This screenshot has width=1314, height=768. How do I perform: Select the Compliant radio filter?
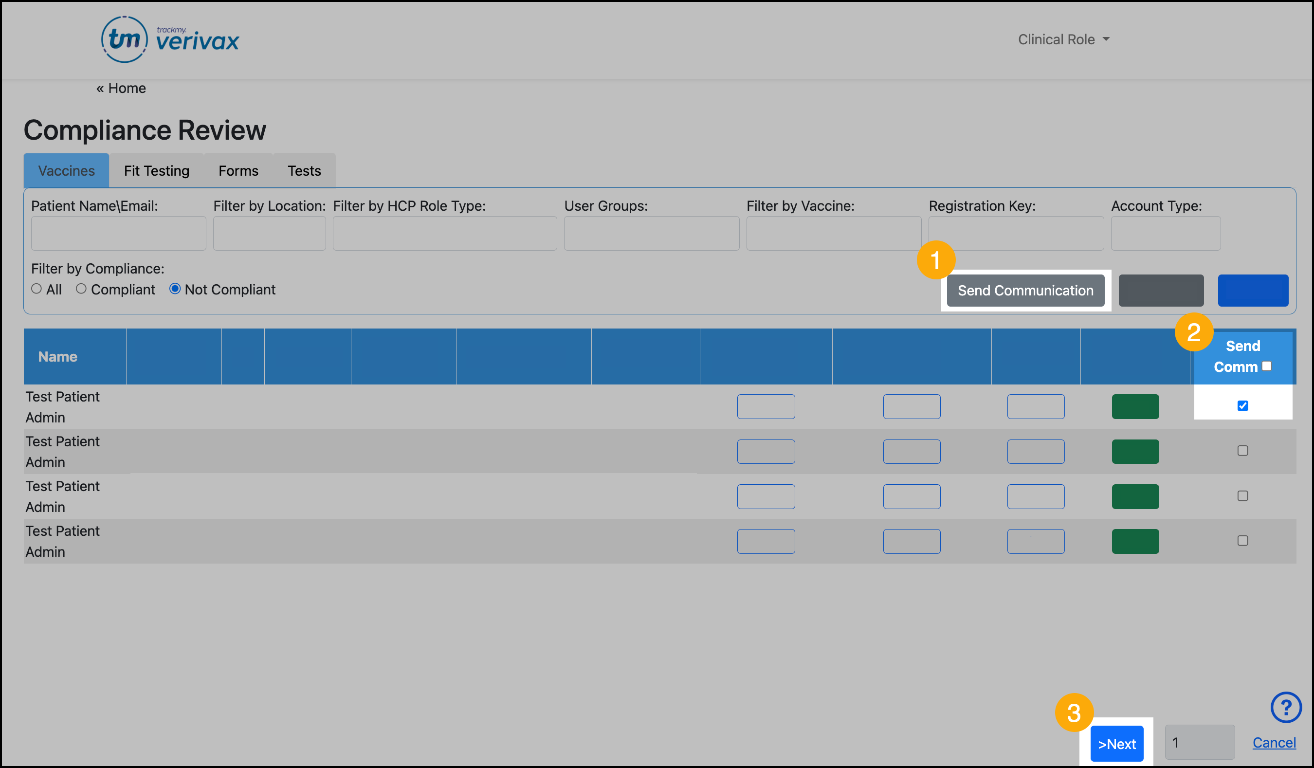pos(81,289)
